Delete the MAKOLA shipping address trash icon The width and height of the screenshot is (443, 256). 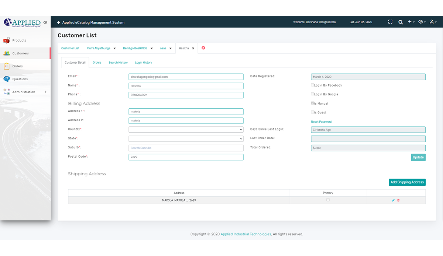pos(398,200)
